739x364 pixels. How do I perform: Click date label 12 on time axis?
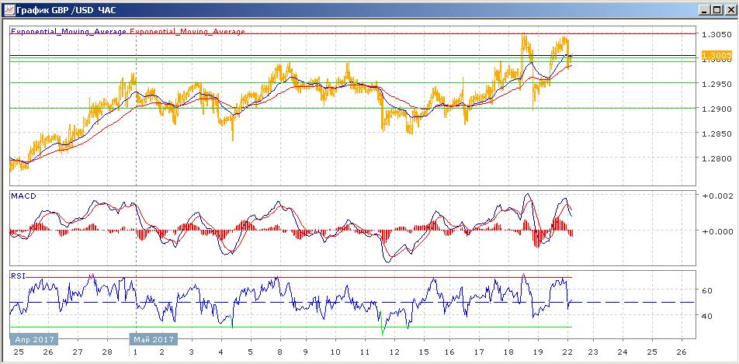point(394,352)
